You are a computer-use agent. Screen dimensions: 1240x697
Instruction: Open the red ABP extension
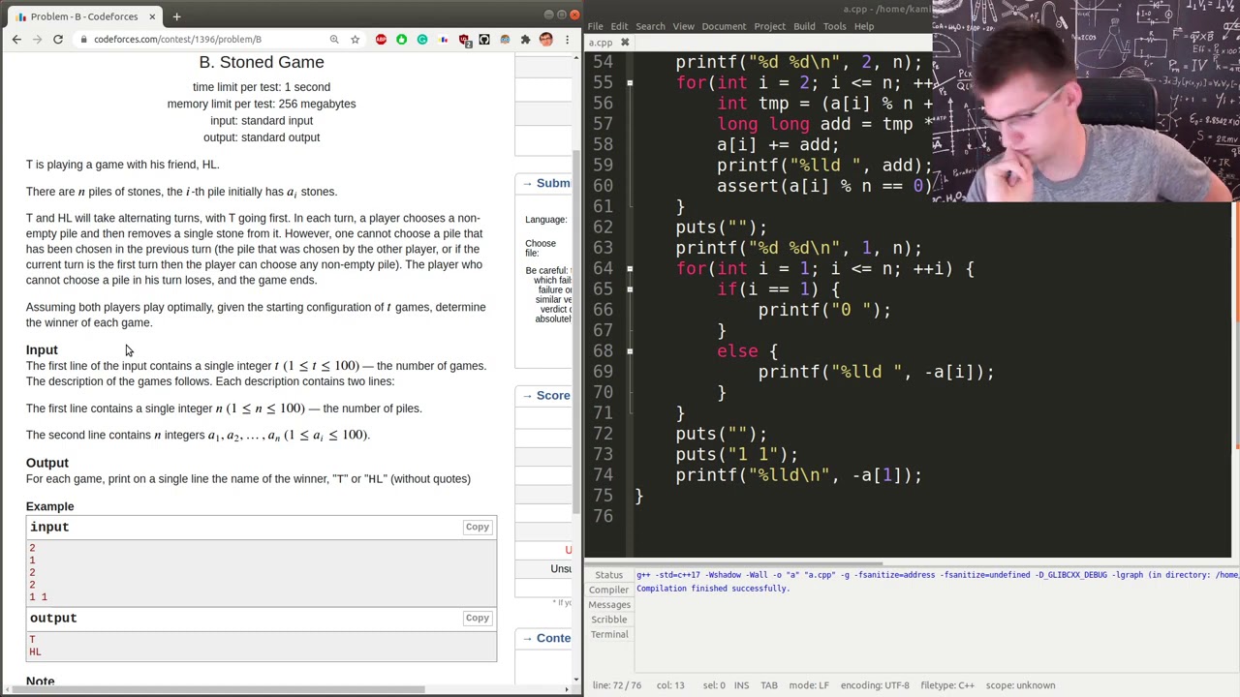point(381,40)
